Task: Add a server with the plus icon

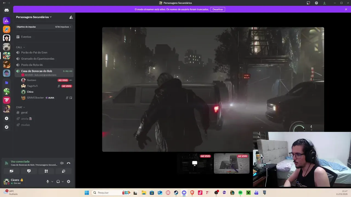Action: pos(7,118)
